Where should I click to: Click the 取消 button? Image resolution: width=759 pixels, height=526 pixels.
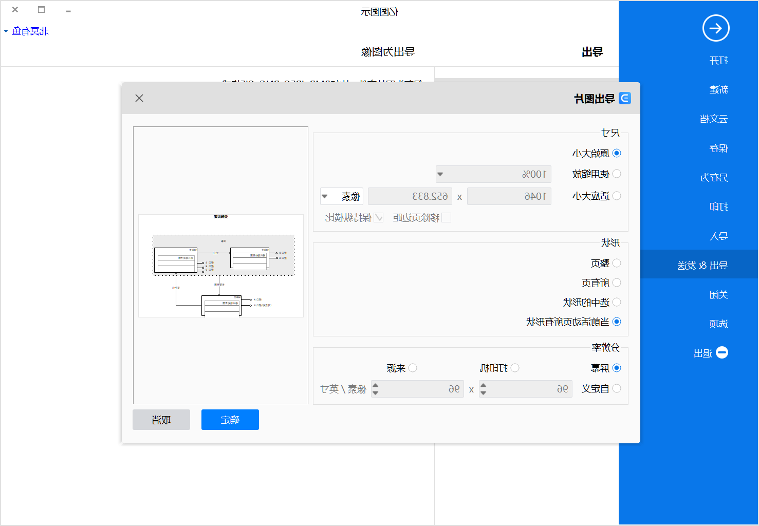161,420
